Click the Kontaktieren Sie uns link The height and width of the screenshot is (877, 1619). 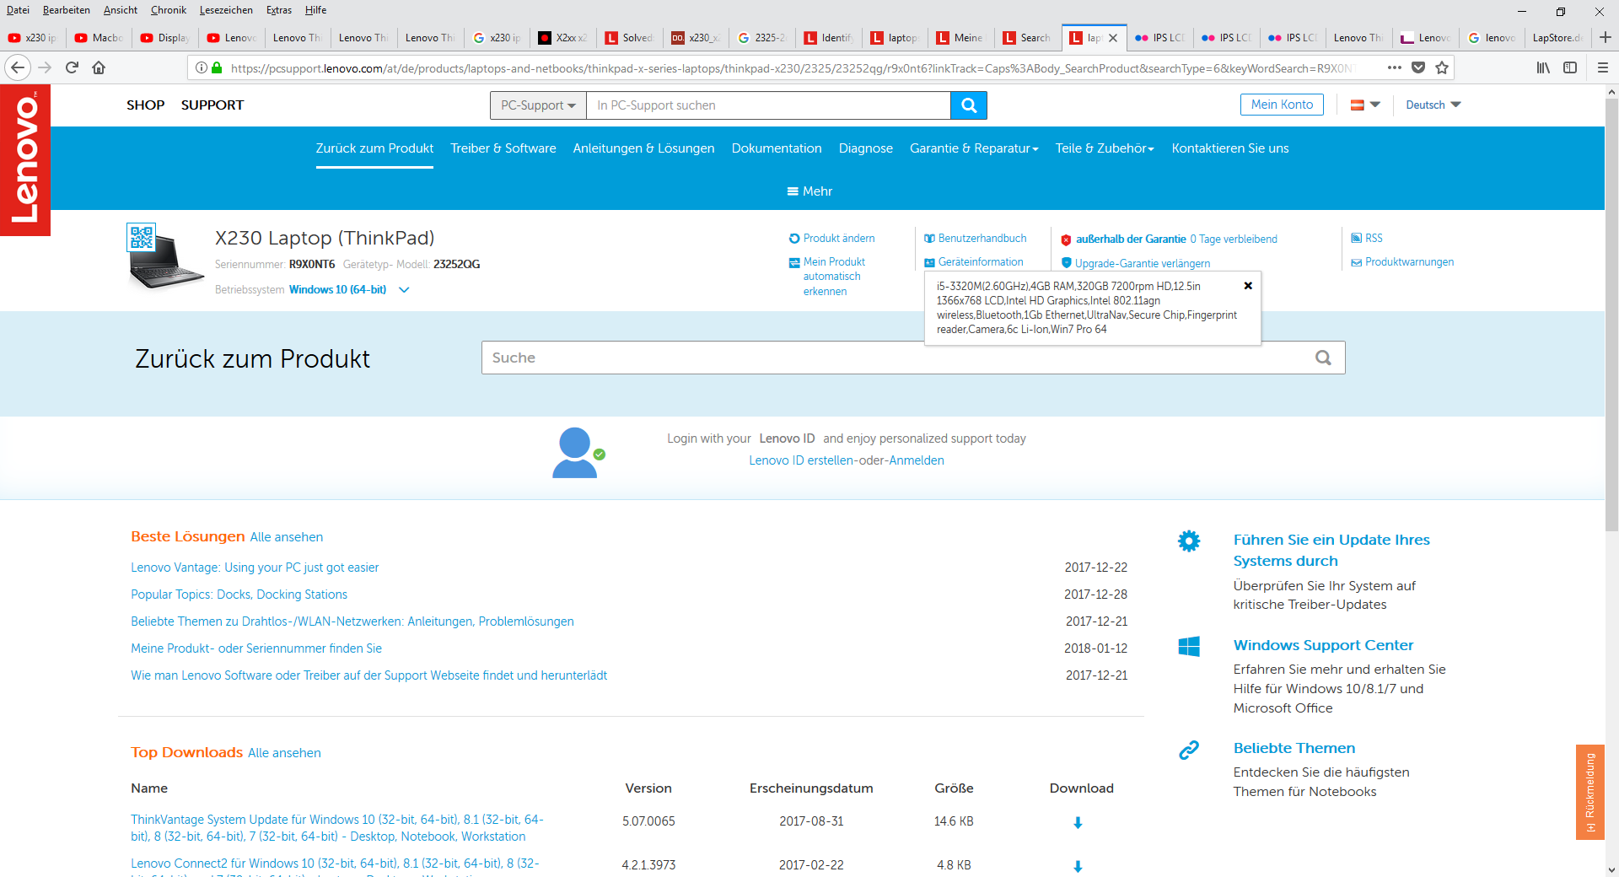[x=1230, y=148]
